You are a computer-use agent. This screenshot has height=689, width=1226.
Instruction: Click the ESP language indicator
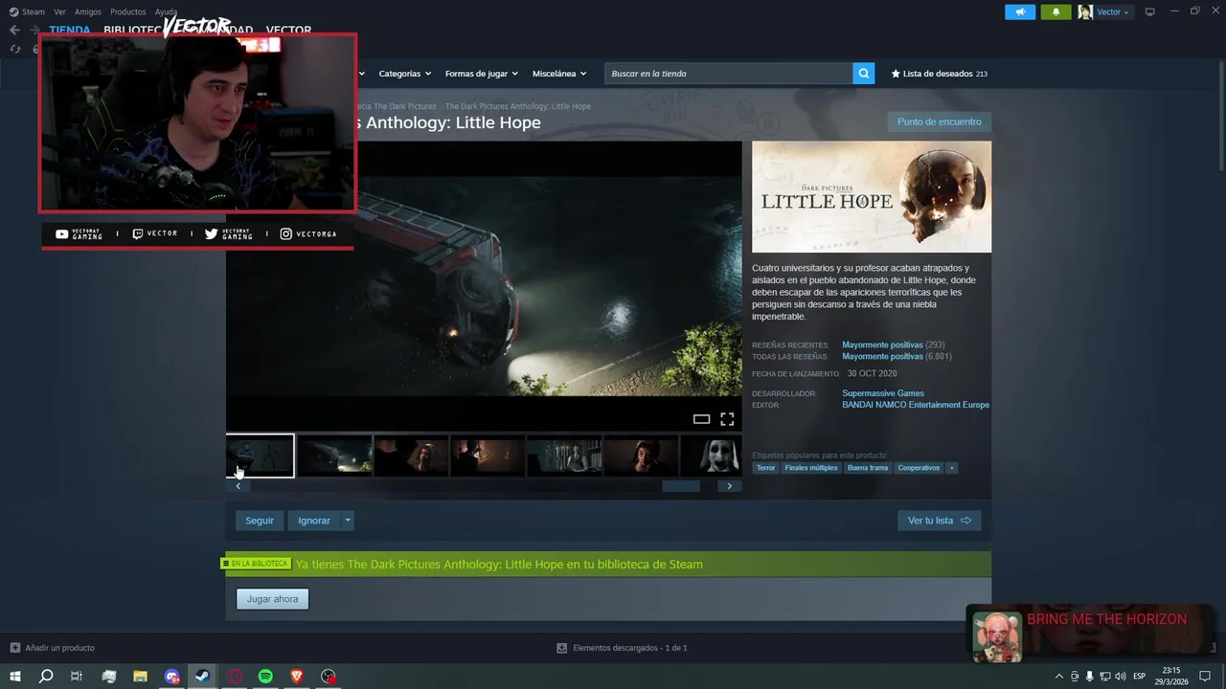pyautogui.click(x=1140, y=677)
